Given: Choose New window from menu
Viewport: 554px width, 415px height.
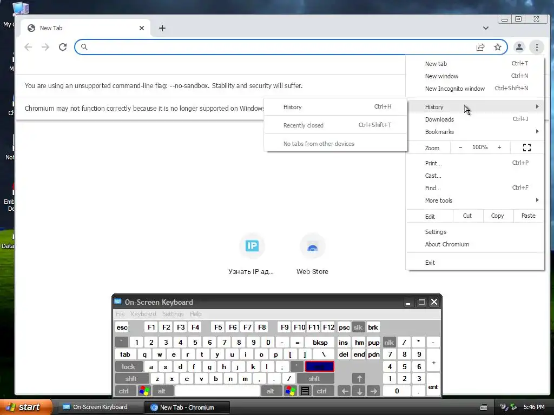Looking at the screenshot, I should (475, 76).
